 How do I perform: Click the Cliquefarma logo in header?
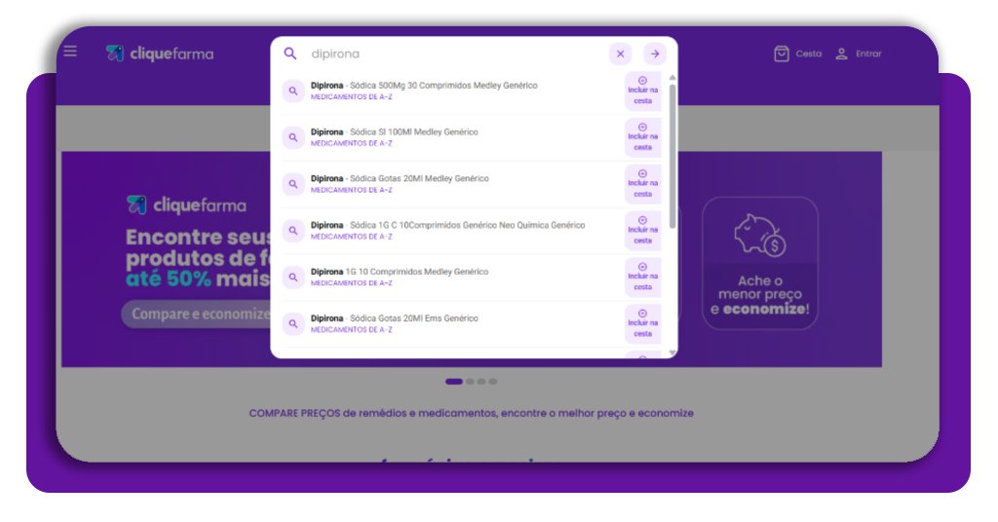point(160,54)
